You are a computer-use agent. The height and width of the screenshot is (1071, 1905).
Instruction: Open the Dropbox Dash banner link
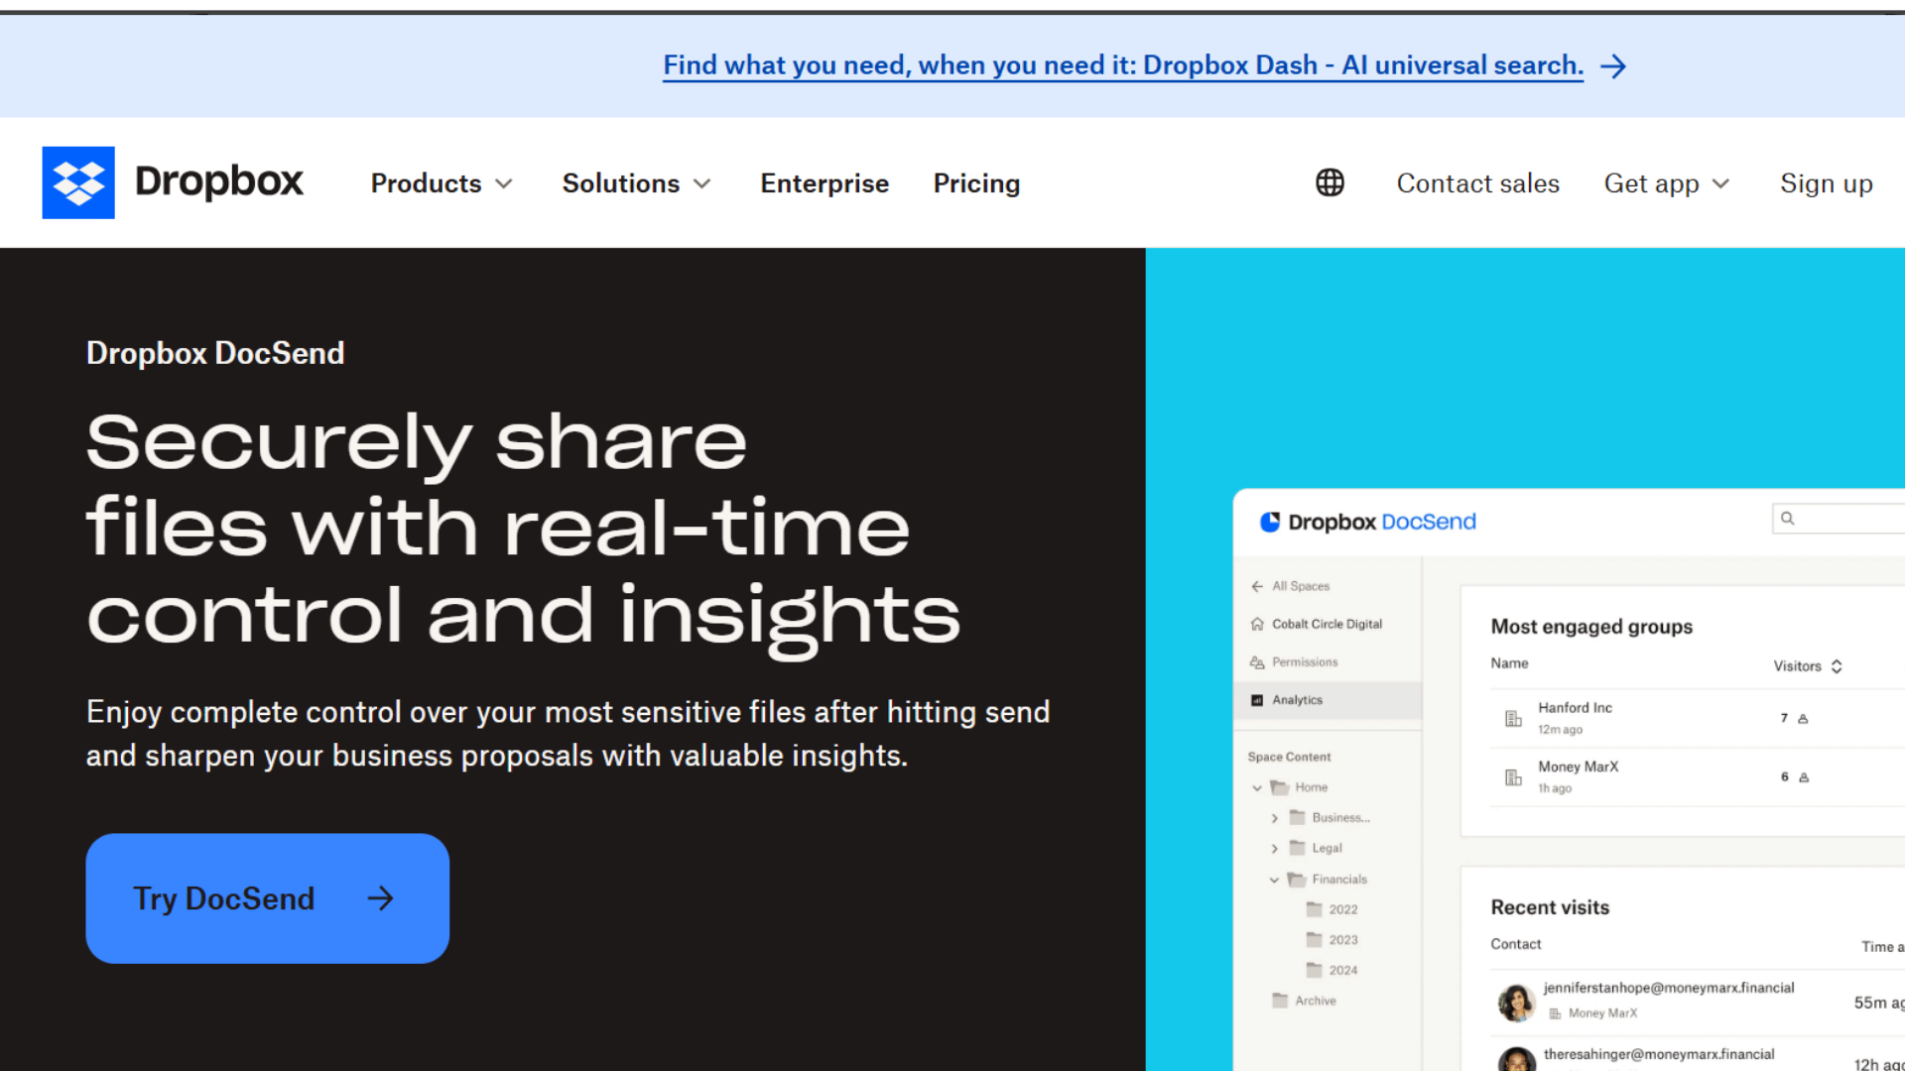[1123, 65]
